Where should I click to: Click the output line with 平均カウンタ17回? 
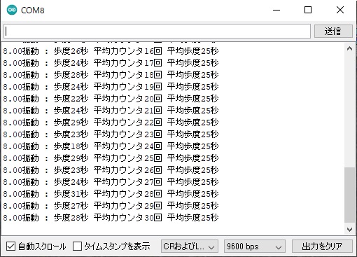coord(111,63)
